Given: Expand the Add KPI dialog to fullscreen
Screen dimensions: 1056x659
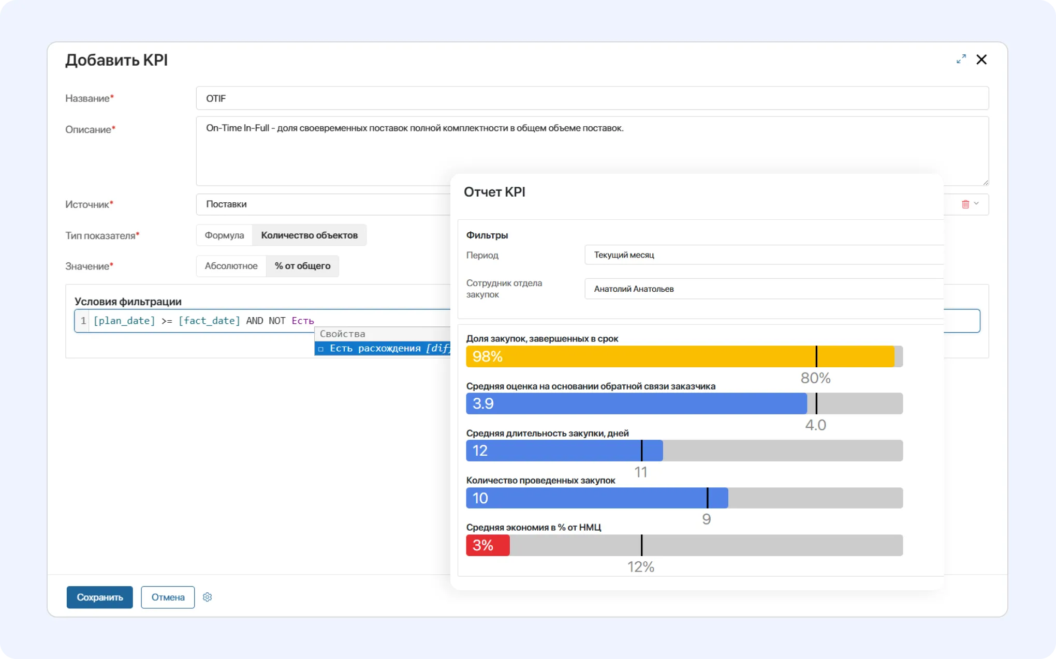Looking at the screenshot, I should [961, 59].
